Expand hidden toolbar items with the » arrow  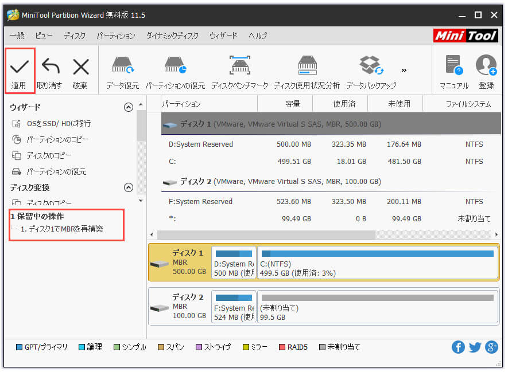tap(404, 69)
